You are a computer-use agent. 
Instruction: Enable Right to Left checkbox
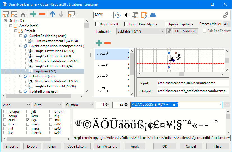click(97, 24)
